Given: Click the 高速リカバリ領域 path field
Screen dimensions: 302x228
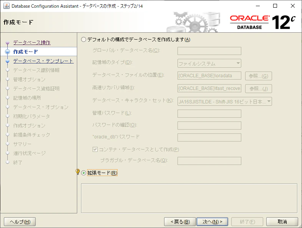Looking at the screenshot, I should 209,88.
